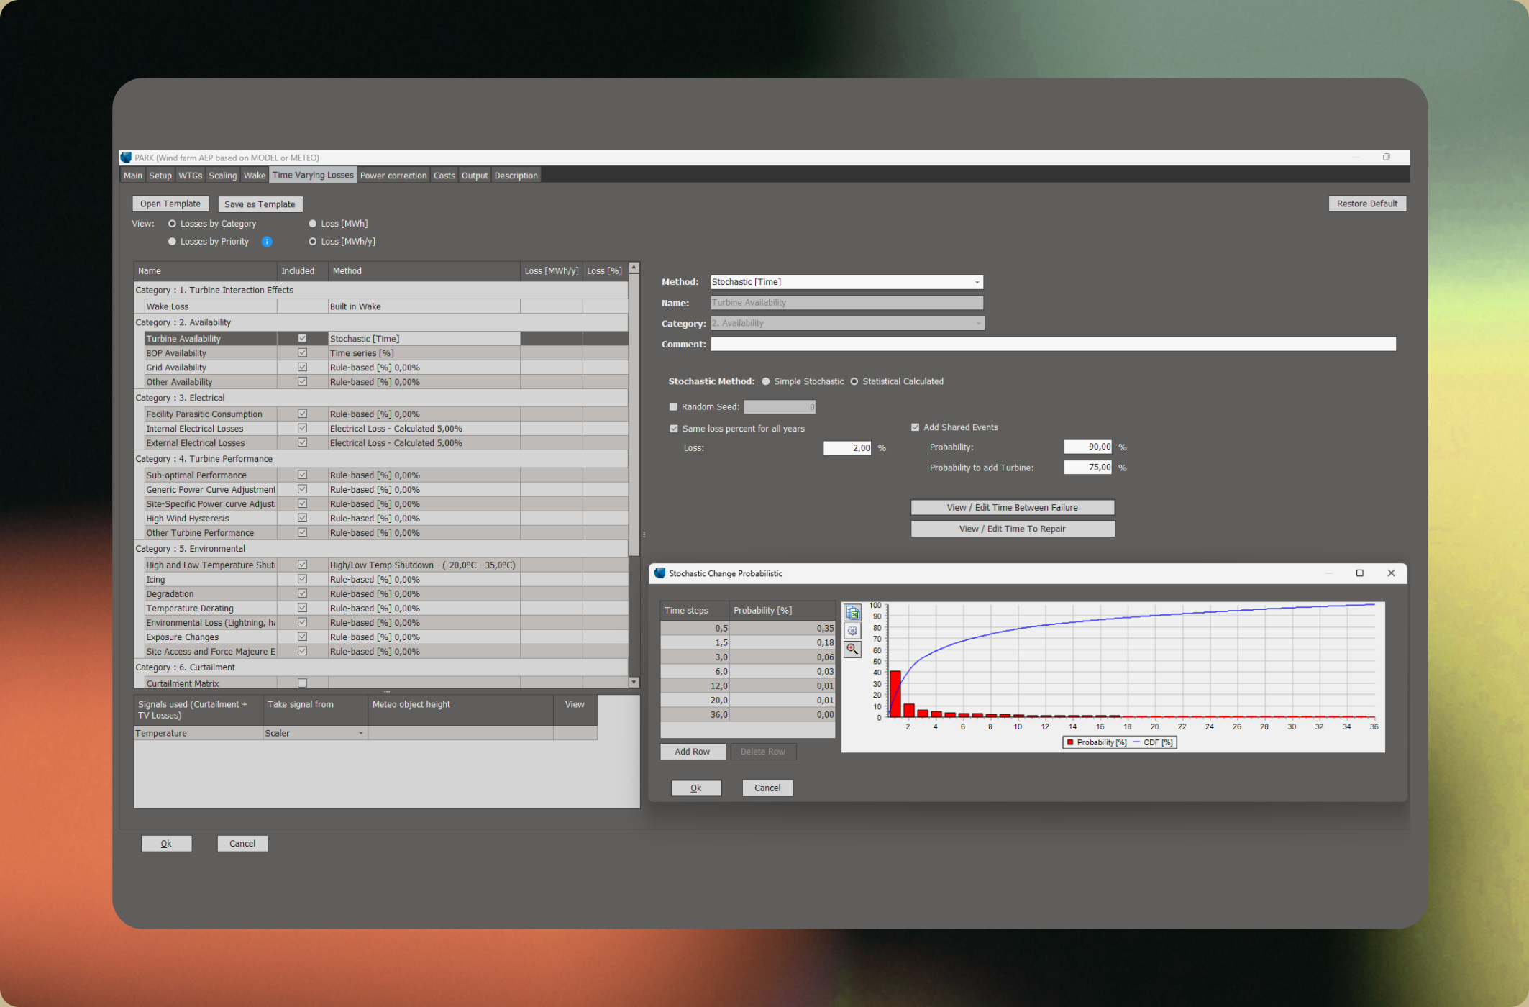Toggle BOP Availability included checkbox

point(302,352)
